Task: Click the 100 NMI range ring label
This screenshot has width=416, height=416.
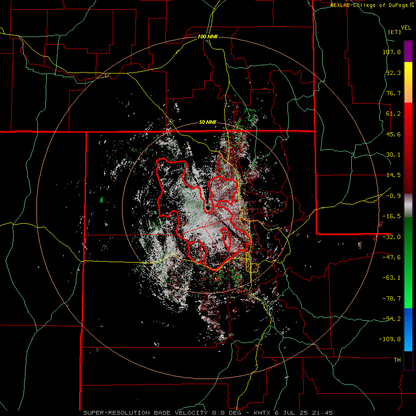Action: (208, 37)
